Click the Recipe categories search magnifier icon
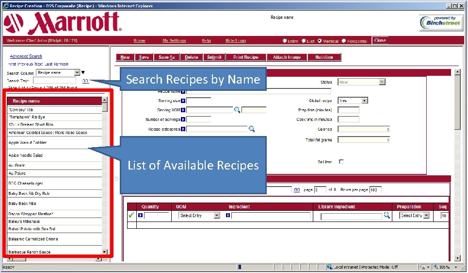 (252, 129)
